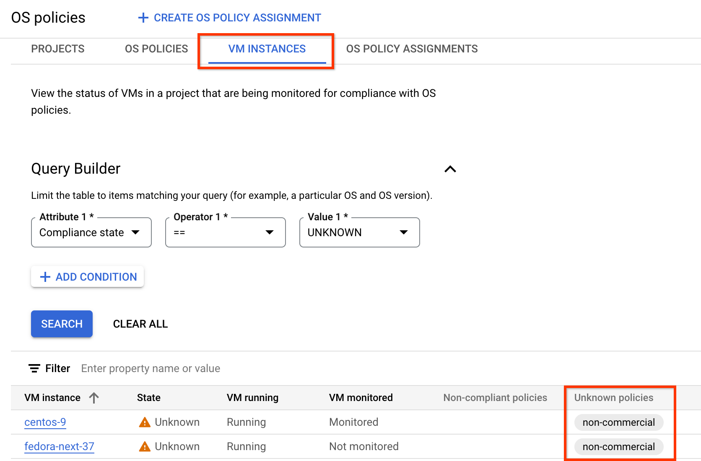Click the plus icon on ADD CONDITION

(x=45, y=276)
